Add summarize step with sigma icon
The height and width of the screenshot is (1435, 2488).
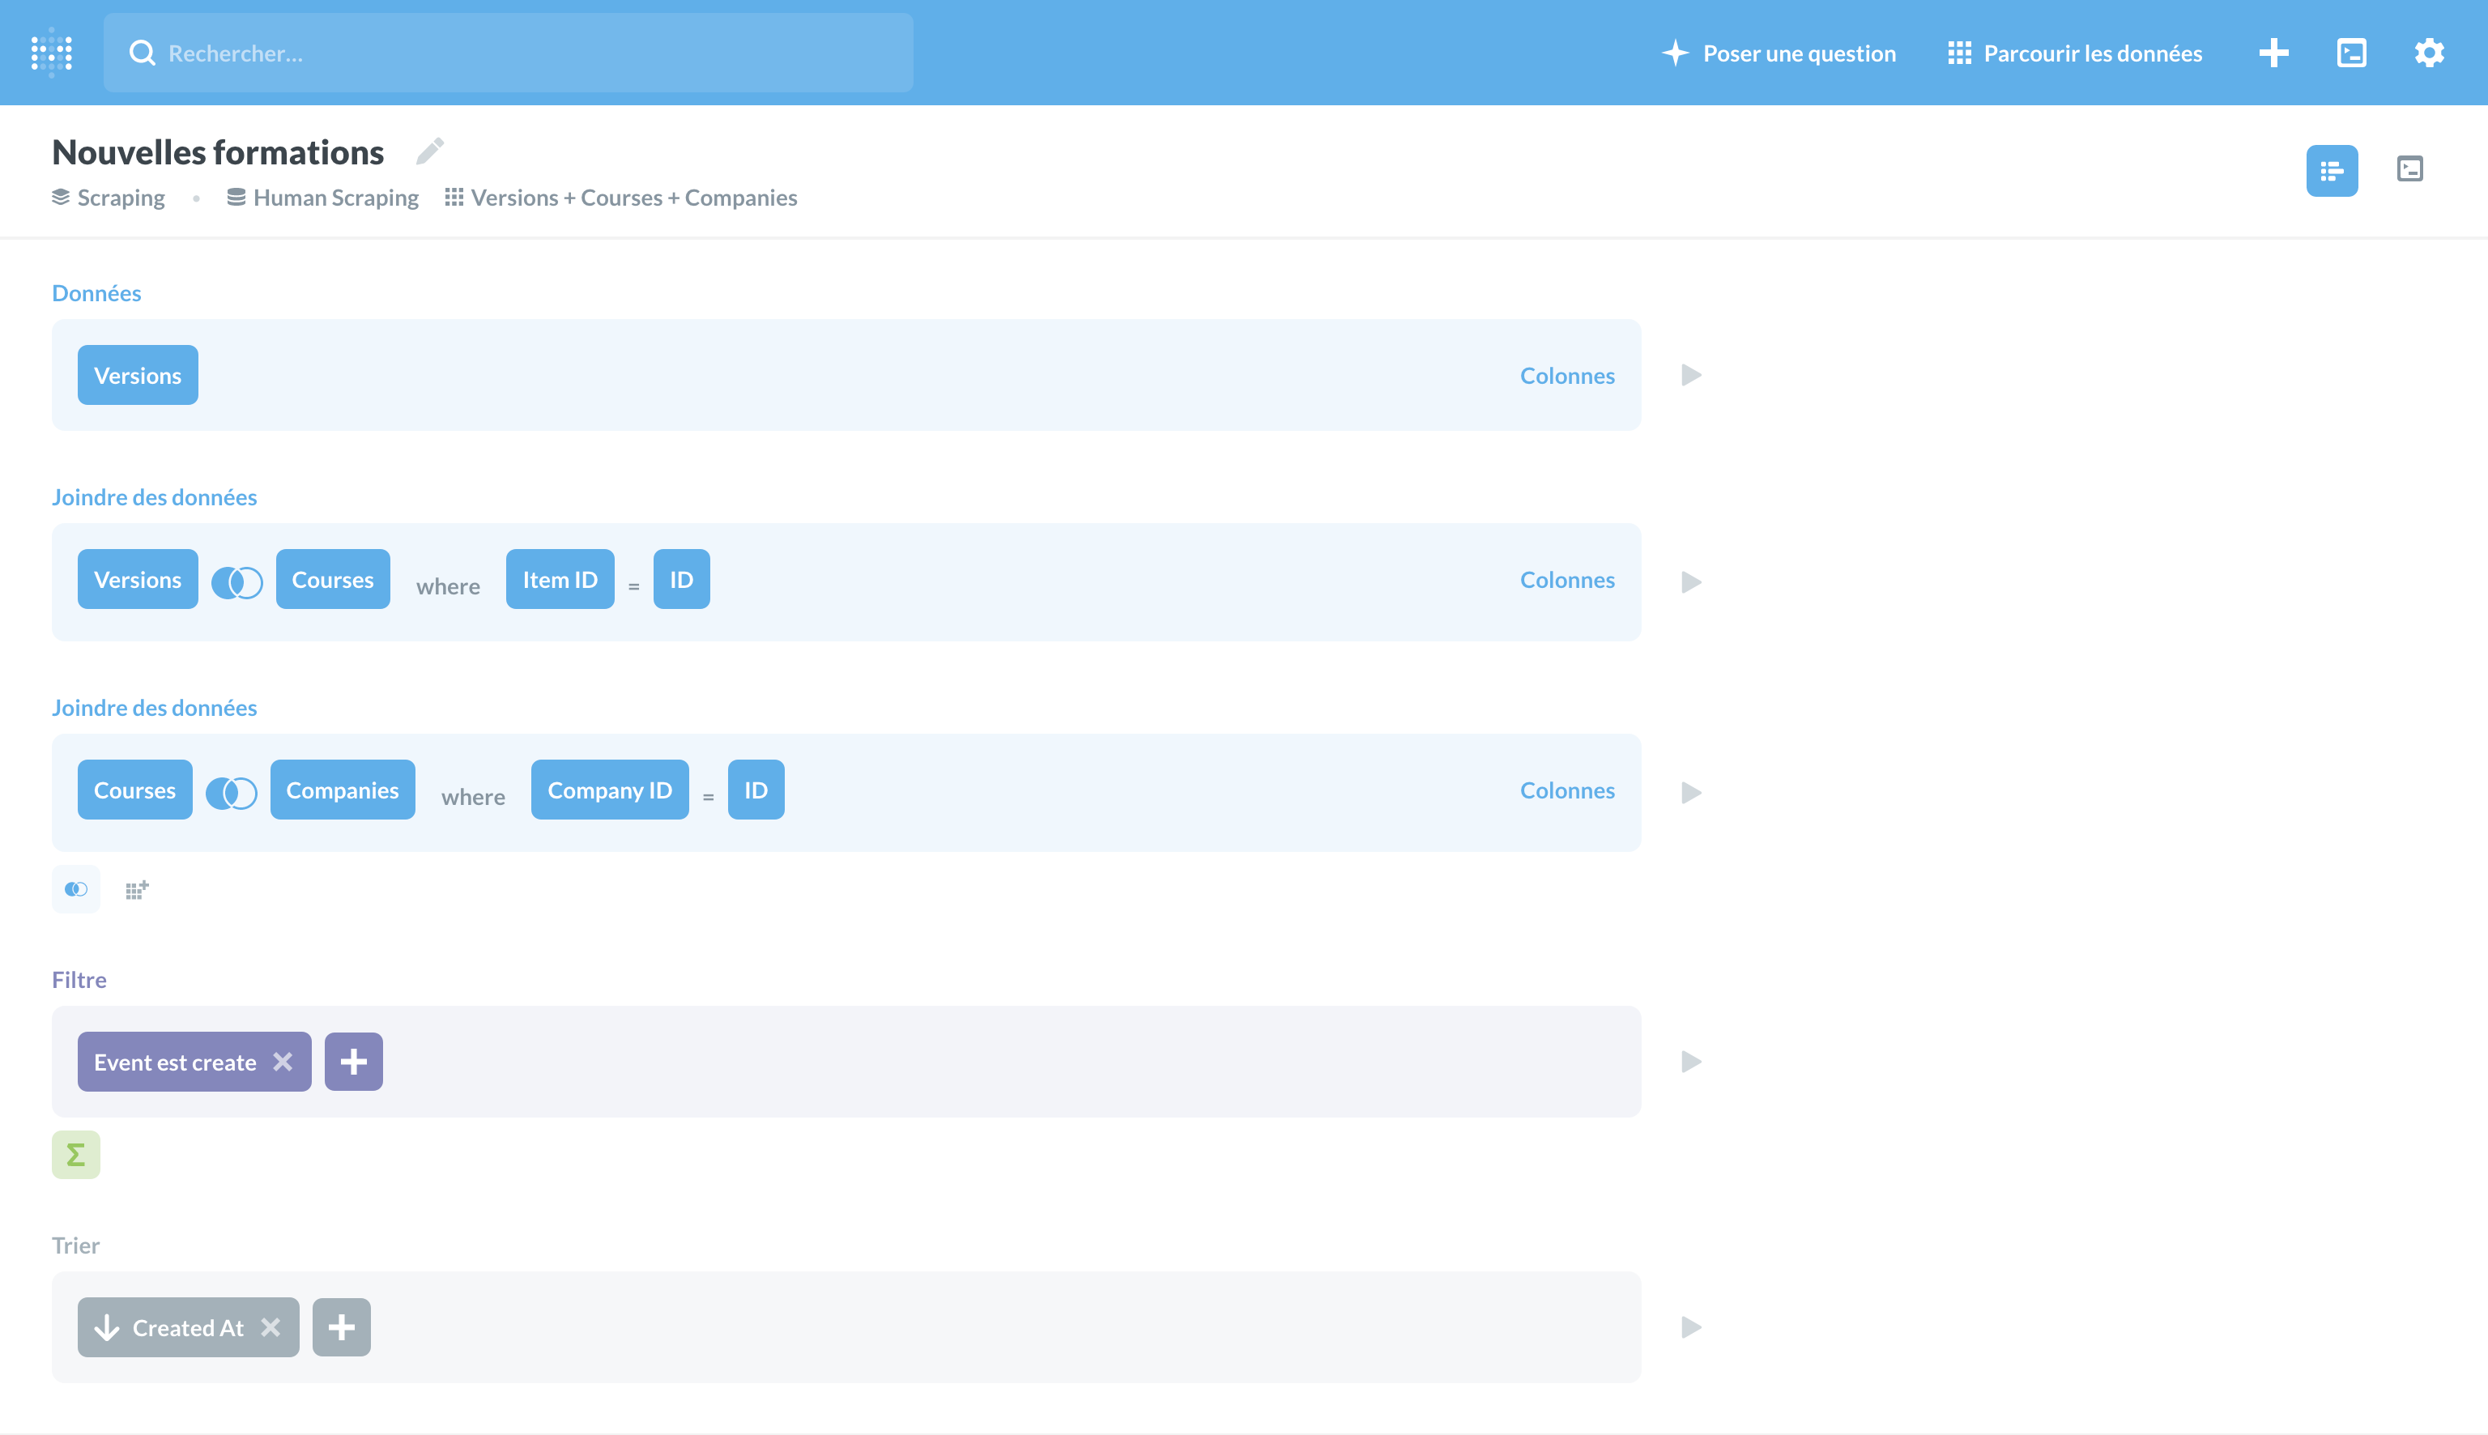76,1154
